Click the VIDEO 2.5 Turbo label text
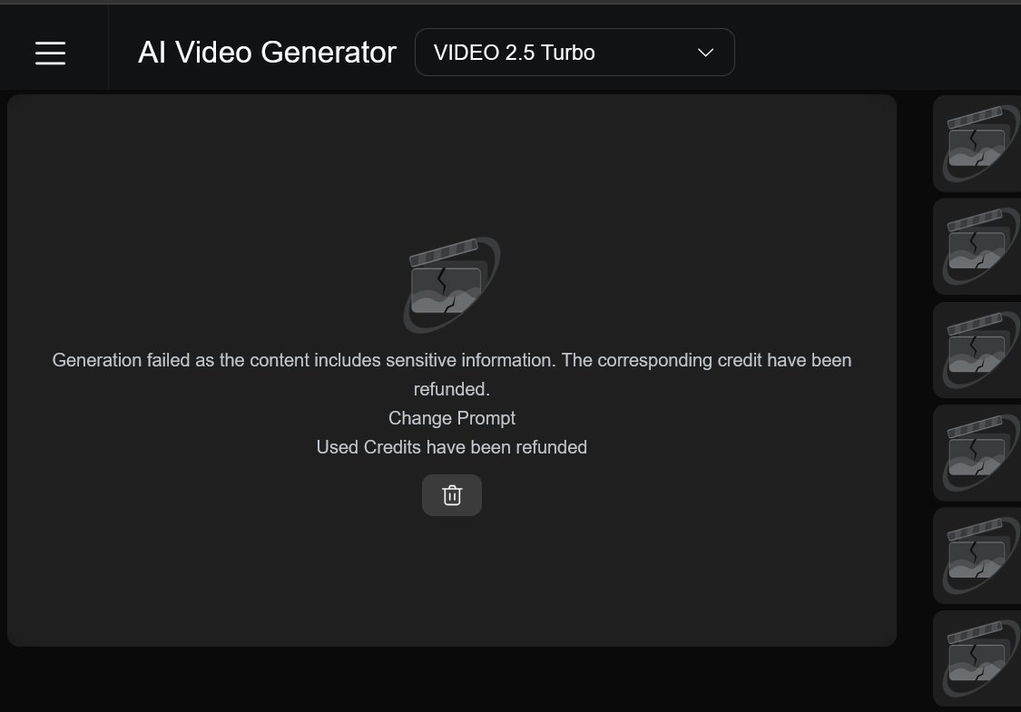1021x712 pixels. pos(514,53)
